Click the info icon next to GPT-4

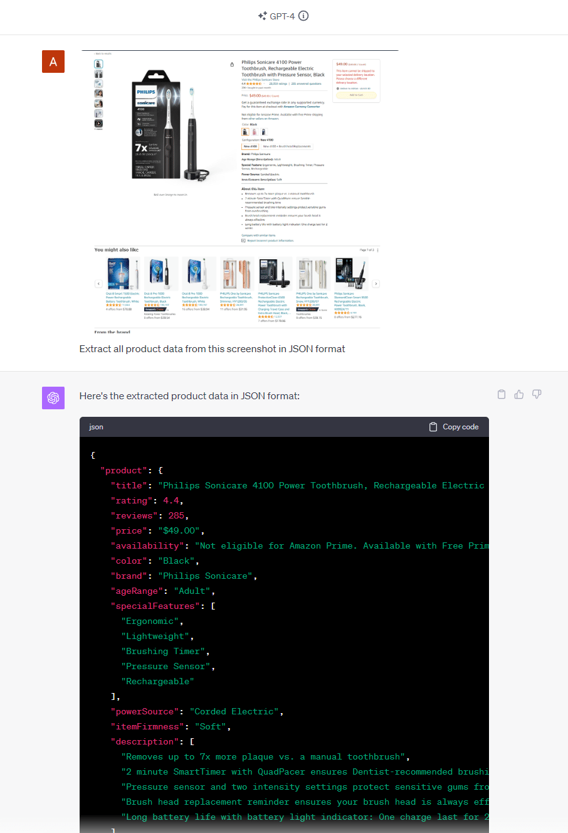click(x=303, y=16)
